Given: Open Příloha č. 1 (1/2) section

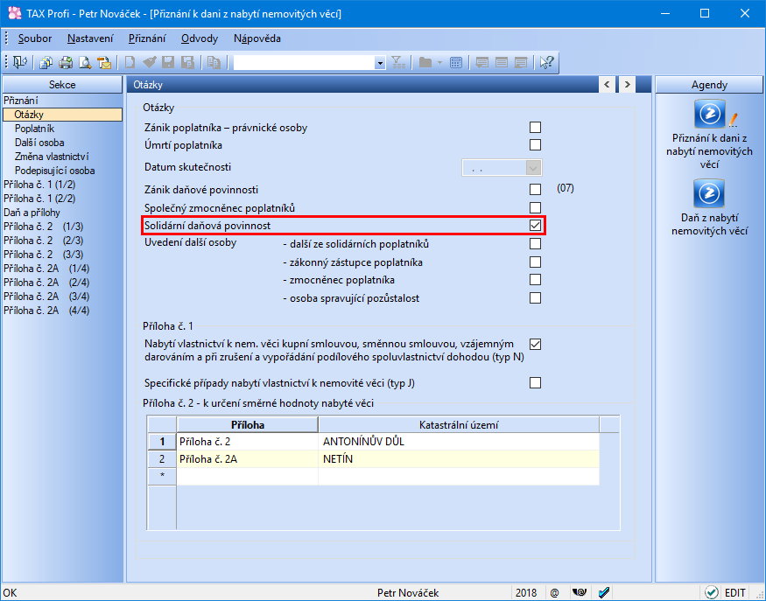Looking at the screenshot, I should (x=39, y=185).
